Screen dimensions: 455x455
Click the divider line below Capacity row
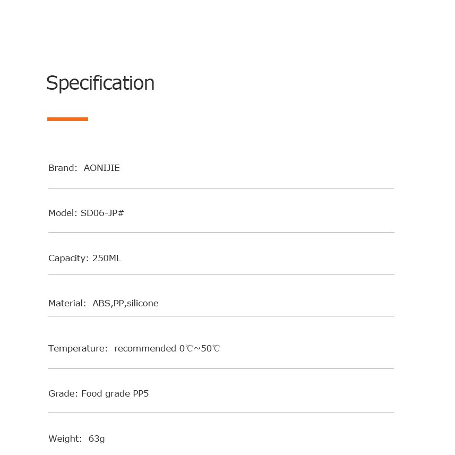click(221, 274)
